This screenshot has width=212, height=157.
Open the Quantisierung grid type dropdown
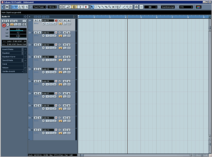[x=168, y=7]
